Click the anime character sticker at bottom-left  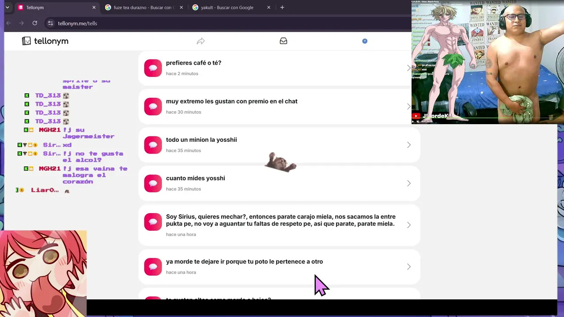click(43, 273)
